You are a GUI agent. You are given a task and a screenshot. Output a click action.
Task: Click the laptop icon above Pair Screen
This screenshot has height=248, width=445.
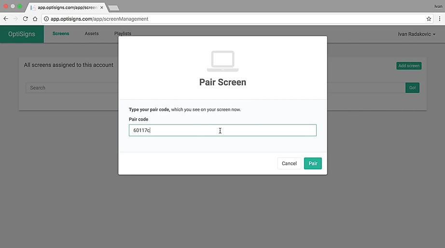[x=222, y=61]
